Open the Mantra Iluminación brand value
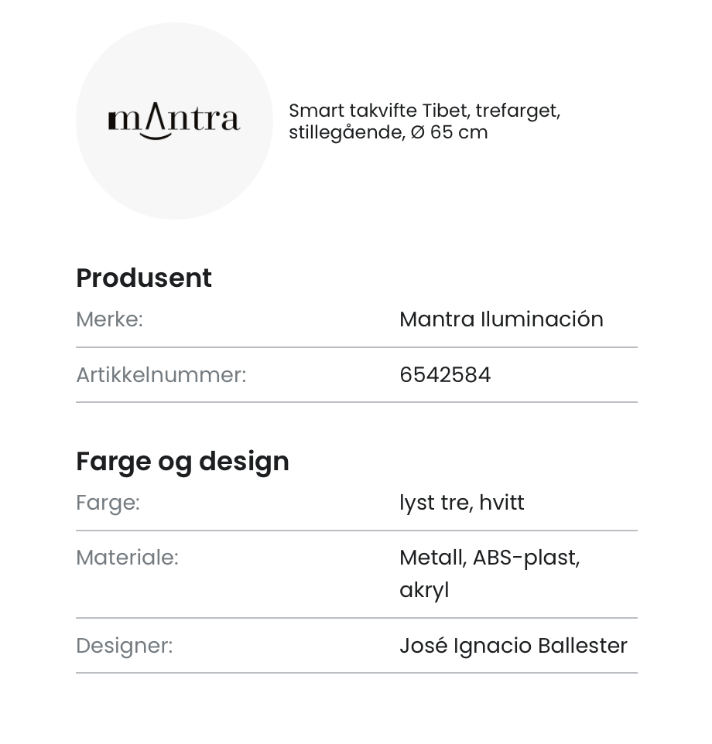This screenshot has width=712, height=744. click(x=501, y=319)
